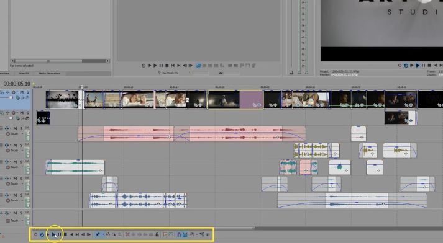
Task: Step to next frame in the timeline transport
Action: [89, 234]
